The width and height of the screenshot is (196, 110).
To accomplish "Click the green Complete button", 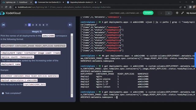I will [x=148, y=13].
